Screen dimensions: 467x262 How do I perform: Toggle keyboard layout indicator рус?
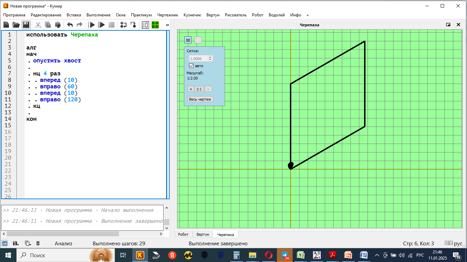(458, 243)
